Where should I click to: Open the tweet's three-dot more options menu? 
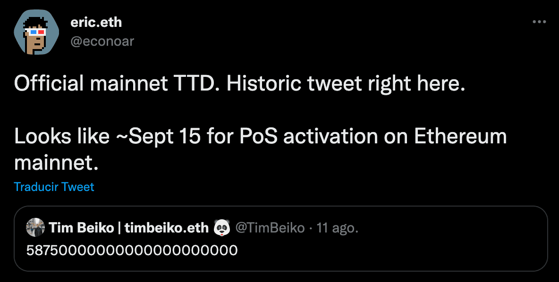539,22
